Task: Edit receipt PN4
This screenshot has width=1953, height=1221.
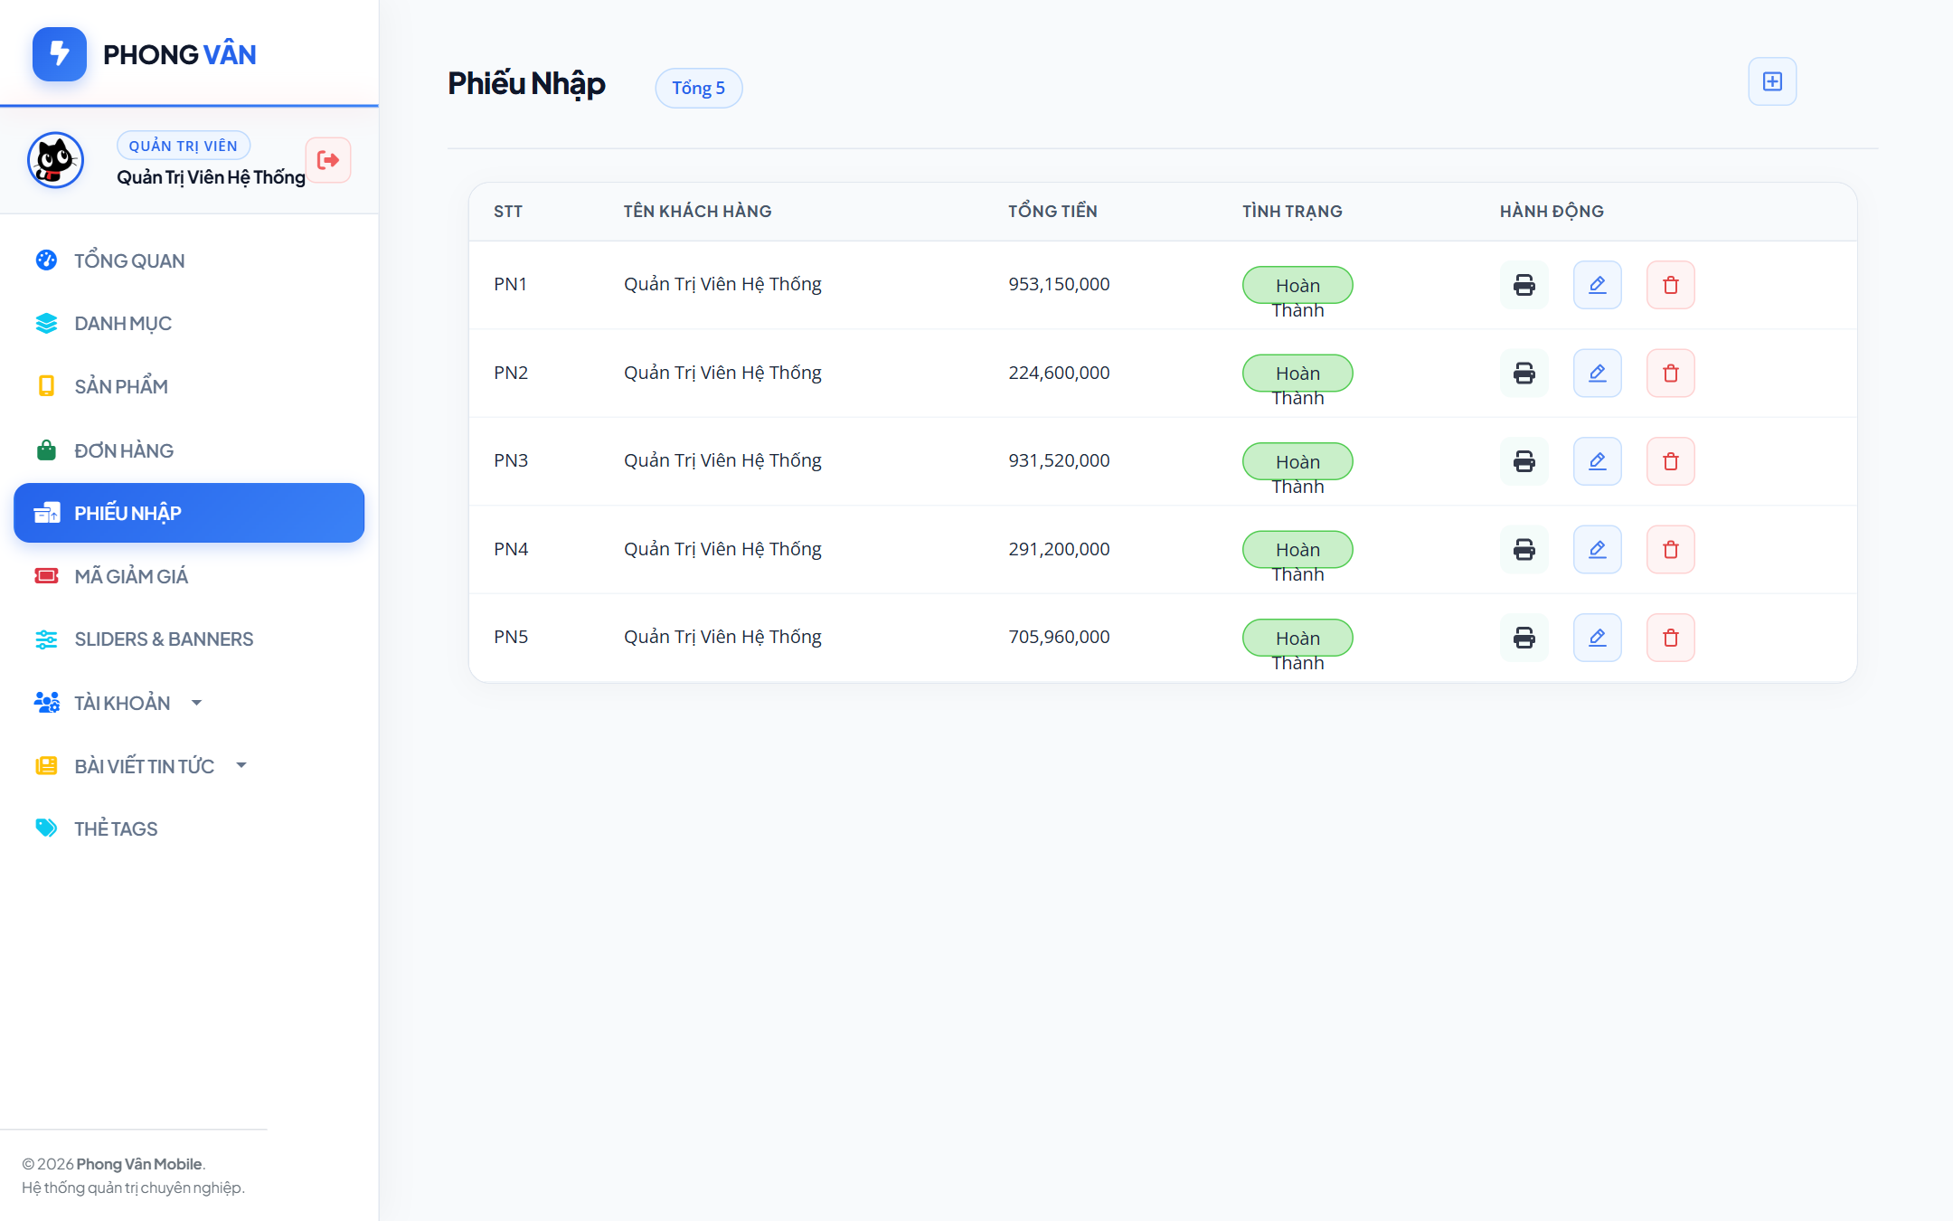Action: point(1598,549)
